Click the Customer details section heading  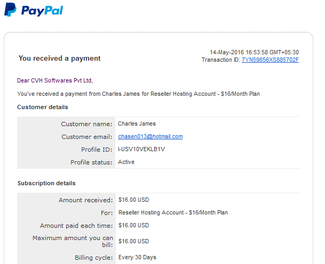pyautogui.click(x=43, y=107)
